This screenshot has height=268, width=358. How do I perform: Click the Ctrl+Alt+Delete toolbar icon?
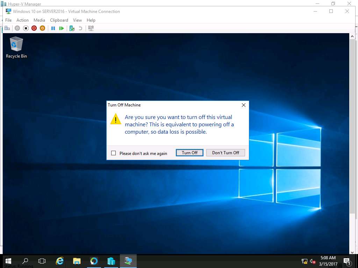(7, 28)
